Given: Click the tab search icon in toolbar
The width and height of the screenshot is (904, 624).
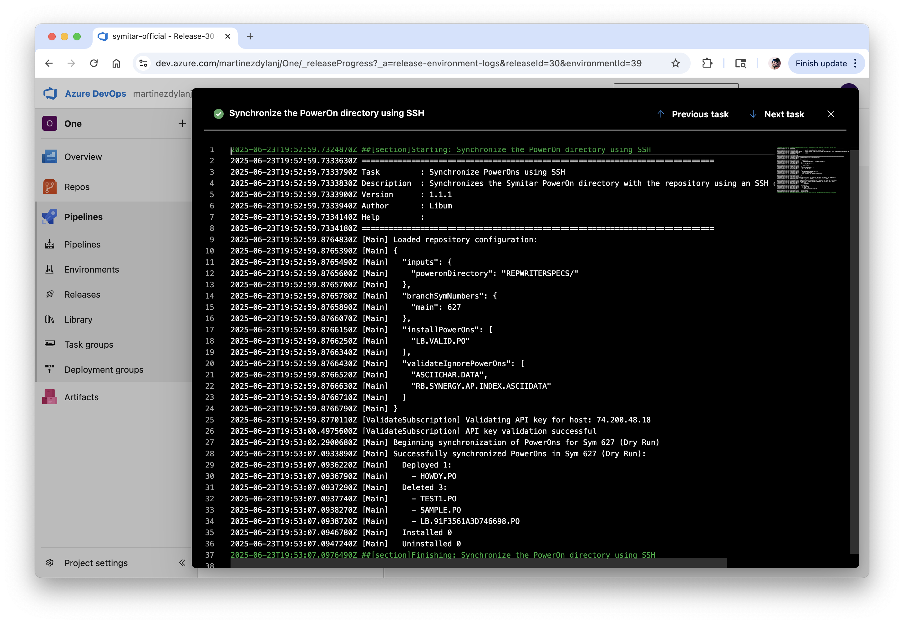Looking at the screenshot, I should coord(741,63).
